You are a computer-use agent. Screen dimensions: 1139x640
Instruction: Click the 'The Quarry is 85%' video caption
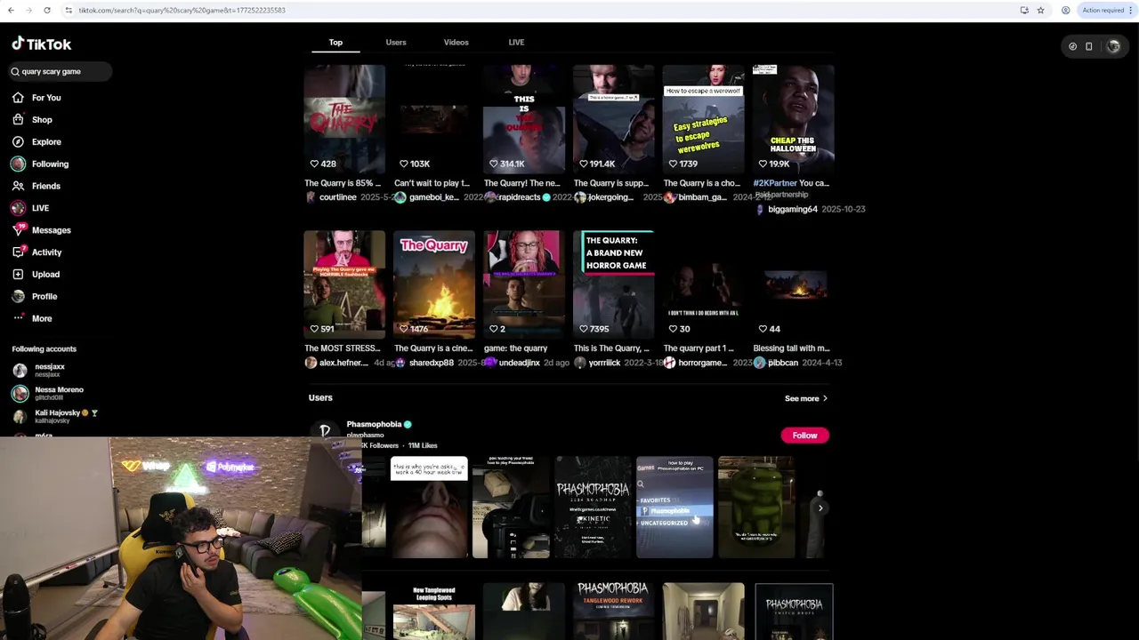[x=343, y=183]
